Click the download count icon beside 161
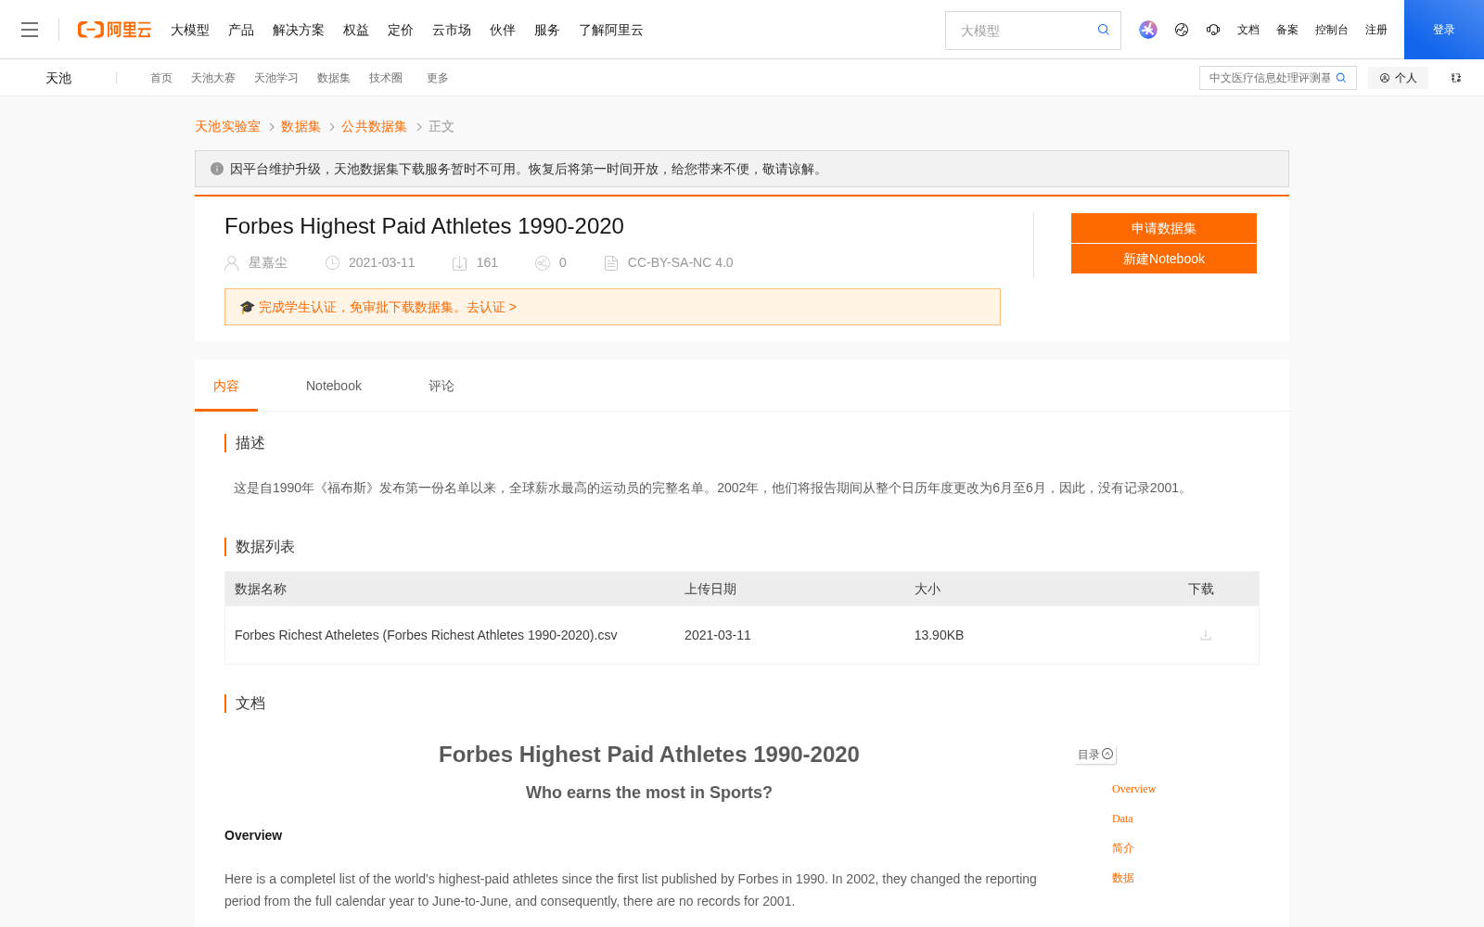This screenshot has width=1484, height=927. click(x=459, y=263)
